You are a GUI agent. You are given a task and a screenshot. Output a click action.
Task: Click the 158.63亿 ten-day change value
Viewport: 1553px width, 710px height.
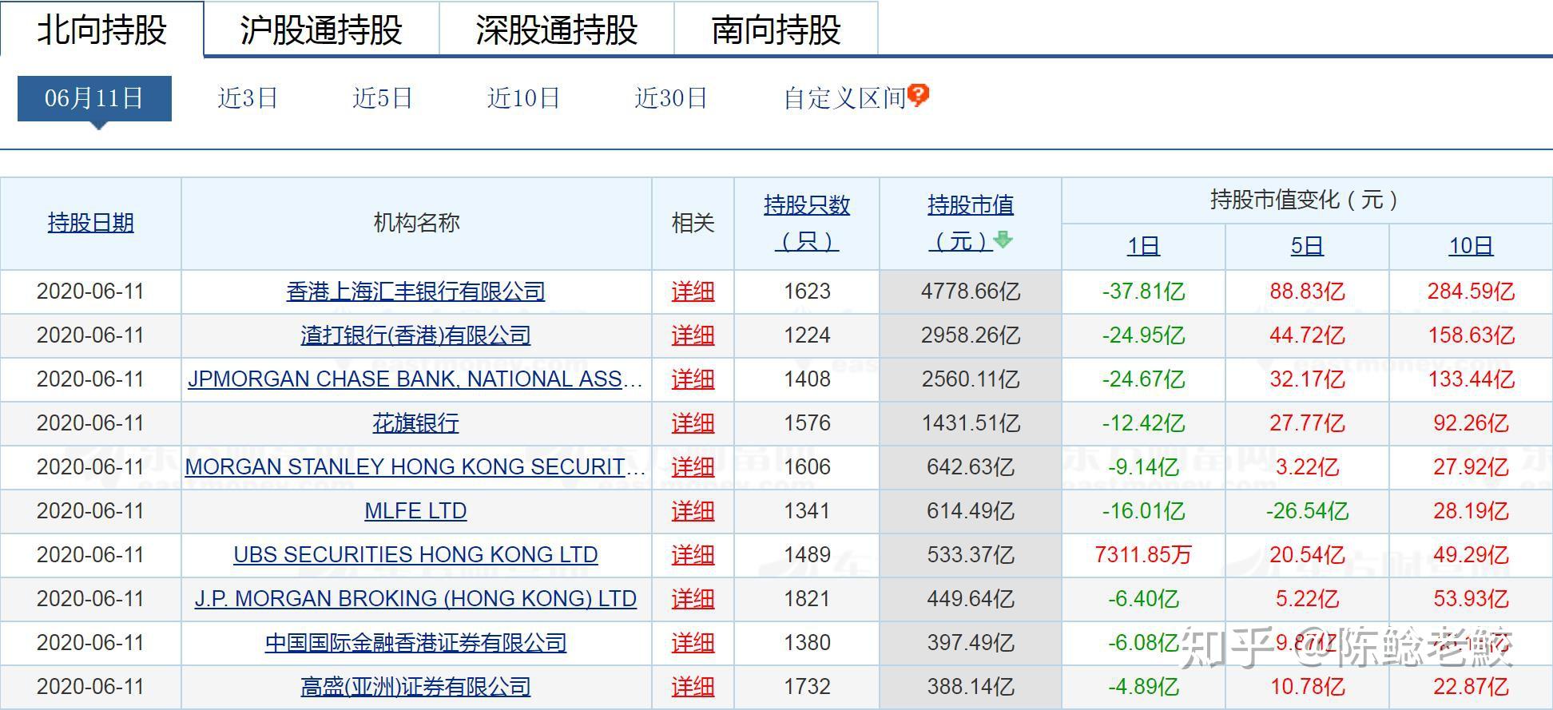coord(1471,335)
